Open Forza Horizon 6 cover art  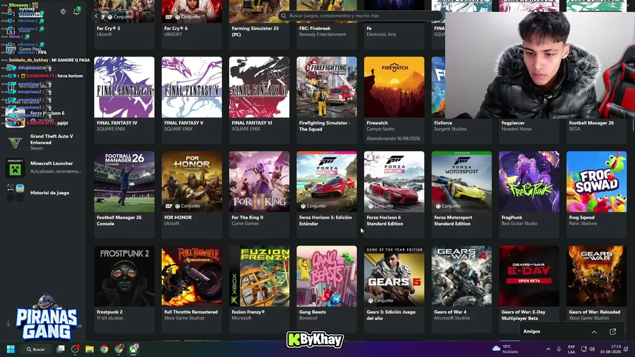click(394, 181)
